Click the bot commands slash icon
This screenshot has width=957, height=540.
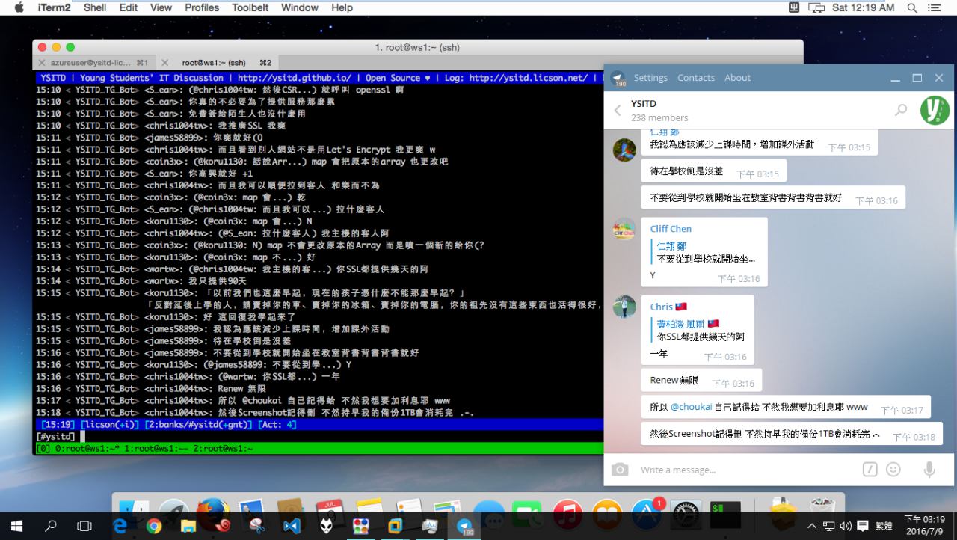click(870, 470)
